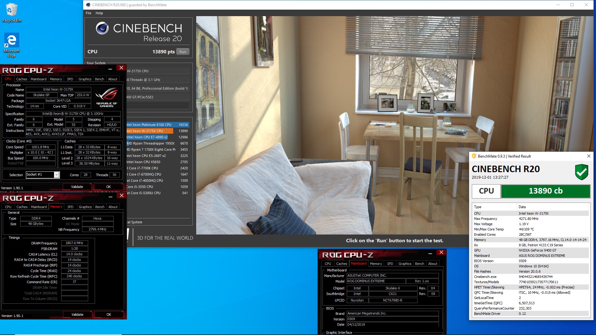Select Memory tab in CPU-Z Mainboard window
Image resolution: width=596 pixels, height=335 pixels.
376,264
